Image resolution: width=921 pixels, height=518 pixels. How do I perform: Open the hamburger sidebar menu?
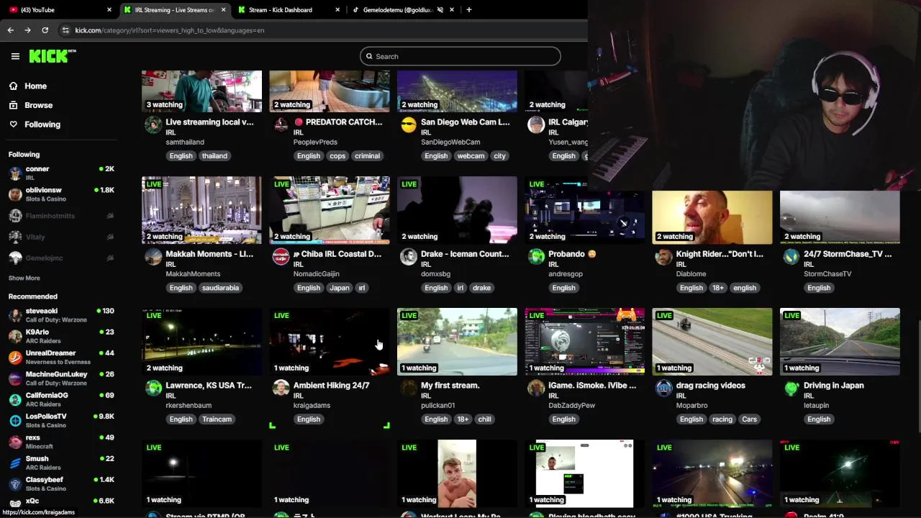[x=15, y=56]
